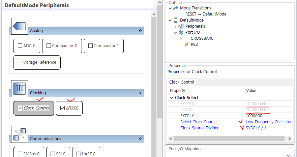Viewport: 297px width, 157px height.
Task: Click the PB2 lightning icon
Action: coord(186,44)
